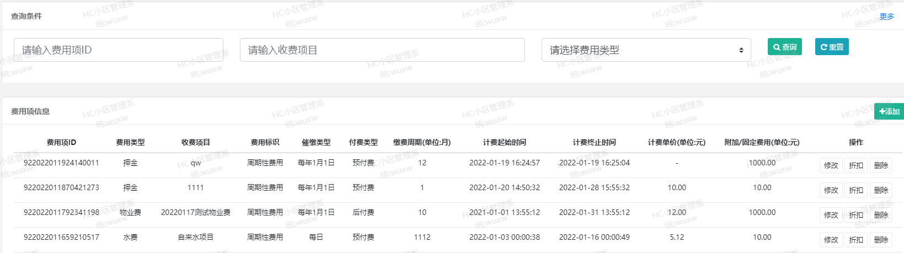Click the 计费终止时间 column header
Screen dimensions: 904x253
click(x=595, y=142)
